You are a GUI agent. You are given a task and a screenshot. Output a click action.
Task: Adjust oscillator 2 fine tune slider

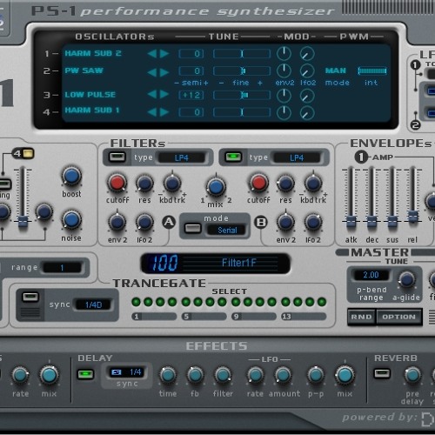[x=242, y=70]
